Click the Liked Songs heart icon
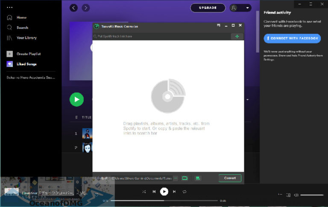 tap(10, 64)
